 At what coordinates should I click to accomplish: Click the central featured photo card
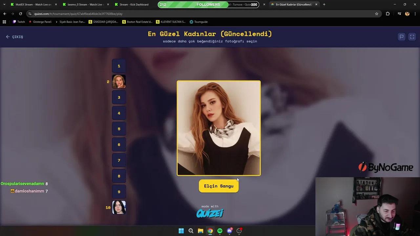(x=219, y=128)
